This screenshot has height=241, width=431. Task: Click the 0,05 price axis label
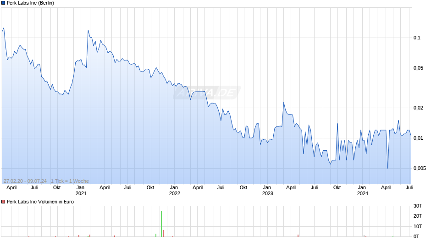tap(418, 68)
